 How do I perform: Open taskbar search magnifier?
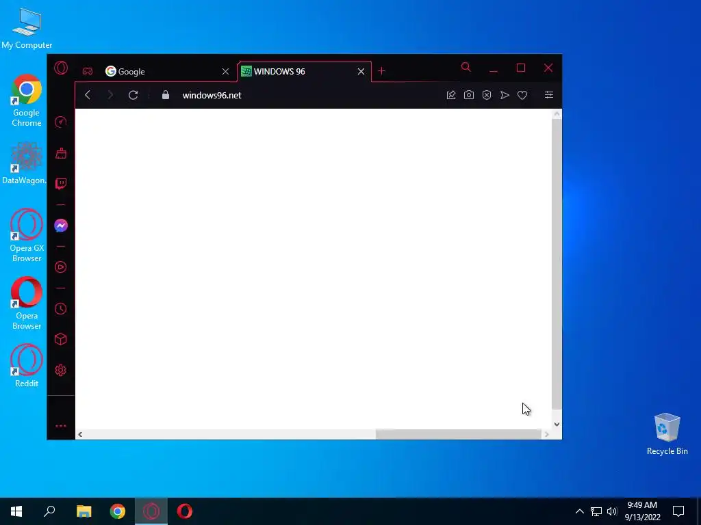click(x=49, y=511)
